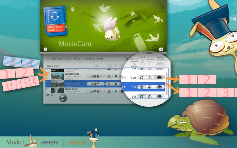Click the star icon in selected row 3
This screenshot has height=148, width=237.
coord(116,84)
